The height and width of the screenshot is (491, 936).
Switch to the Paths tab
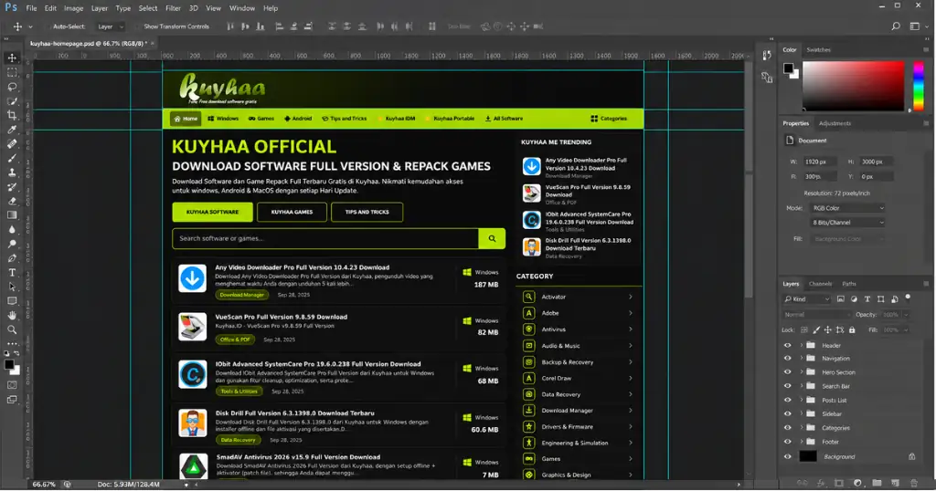(849, 284)
